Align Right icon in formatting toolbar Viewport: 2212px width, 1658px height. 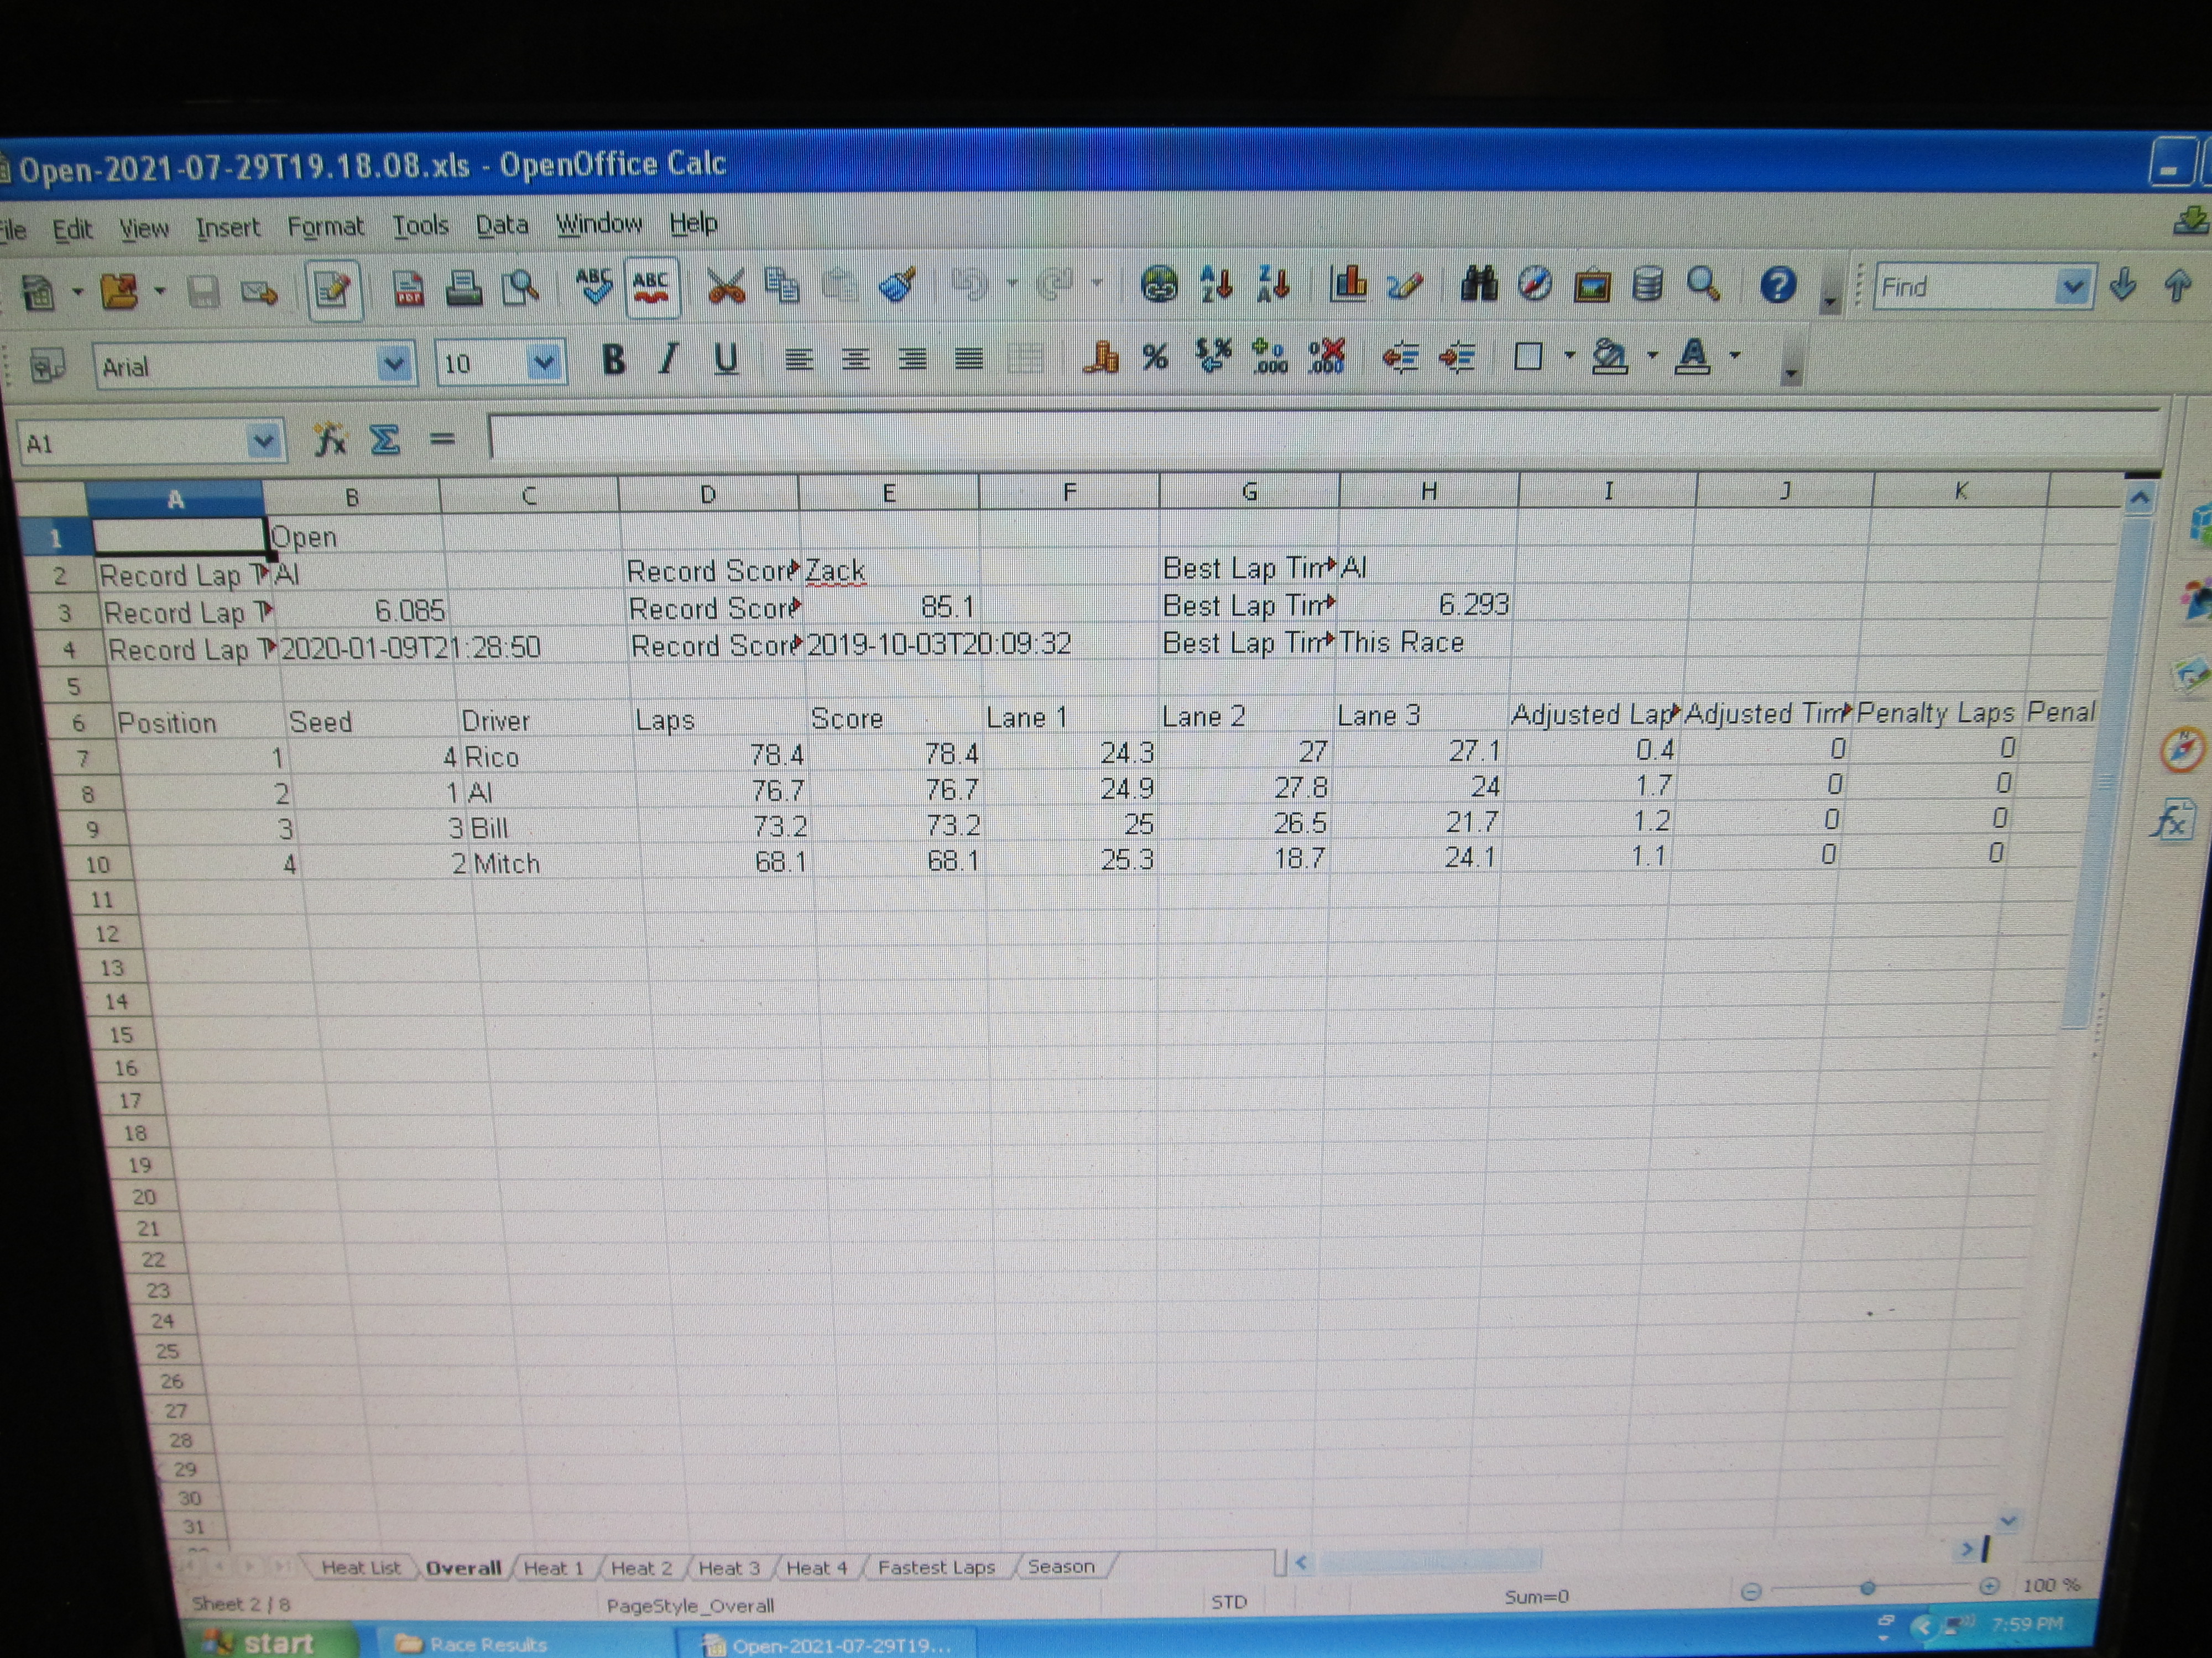[x=912, y=359]
